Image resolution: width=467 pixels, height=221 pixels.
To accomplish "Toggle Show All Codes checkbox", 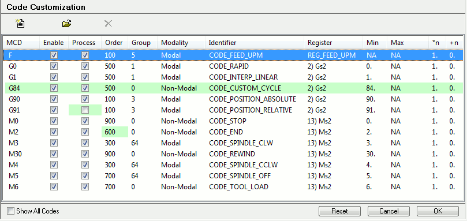I will point(11,211).
